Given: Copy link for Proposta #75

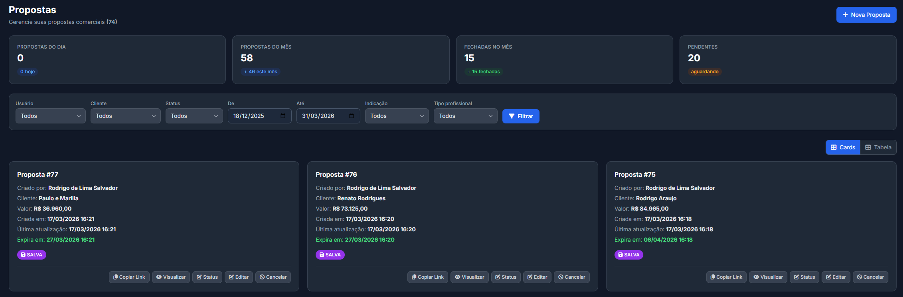Looking at the screenshot, I should coord(726,277).
